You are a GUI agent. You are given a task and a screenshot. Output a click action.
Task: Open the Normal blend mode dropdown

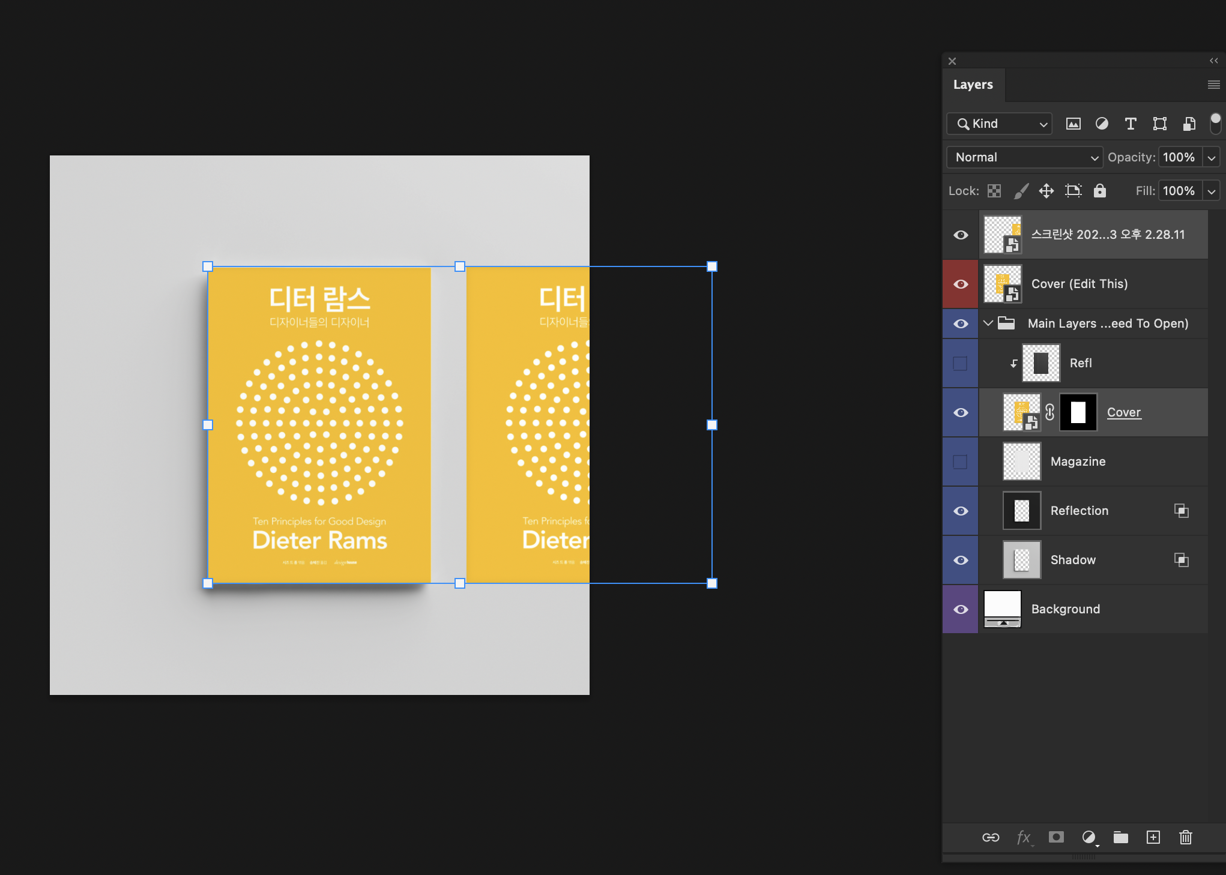(x=1025, y=157)
